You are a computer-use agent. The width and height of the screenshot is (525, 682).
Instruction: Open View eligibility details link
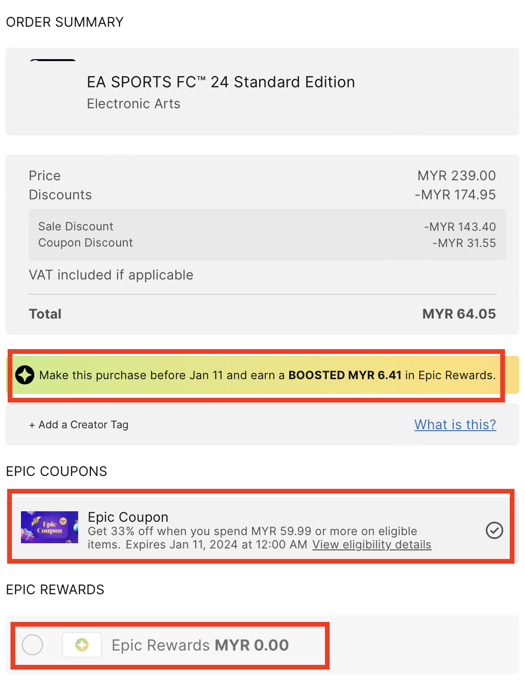[x=372, y=545]
